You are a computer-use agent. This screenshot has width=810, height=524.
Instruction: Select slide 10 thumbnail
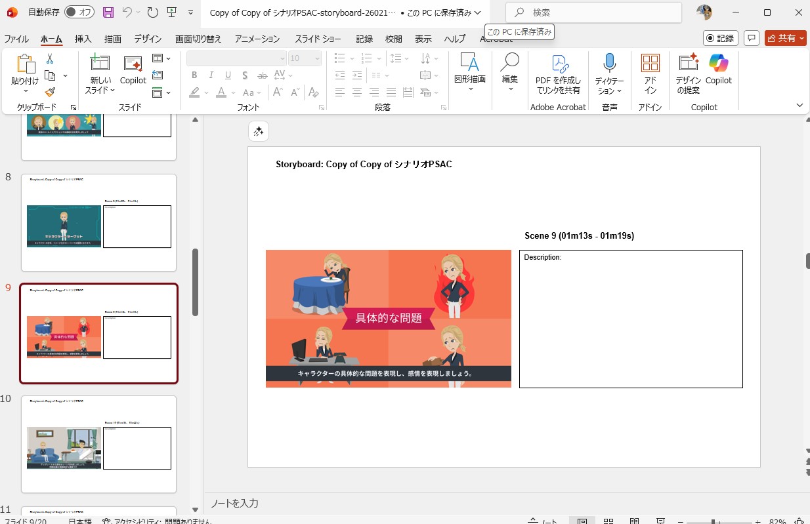98,444
